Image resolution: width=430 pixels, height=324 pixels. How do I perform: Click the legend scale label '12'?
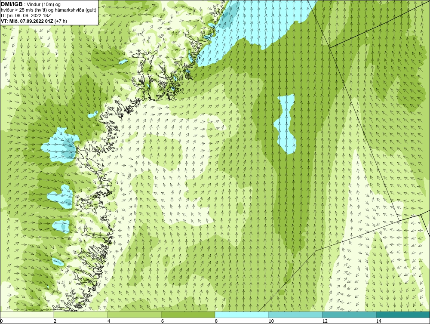(x=325, y=321)
